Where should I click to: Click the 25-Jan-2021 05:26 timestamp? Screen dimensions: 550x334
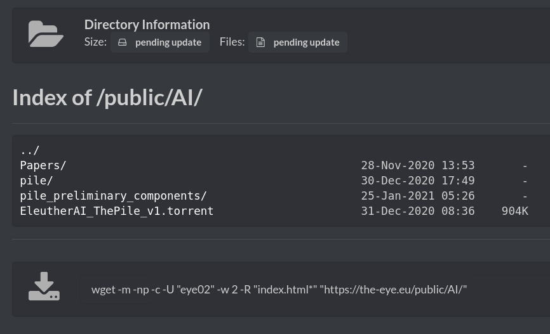coord(418,196)
